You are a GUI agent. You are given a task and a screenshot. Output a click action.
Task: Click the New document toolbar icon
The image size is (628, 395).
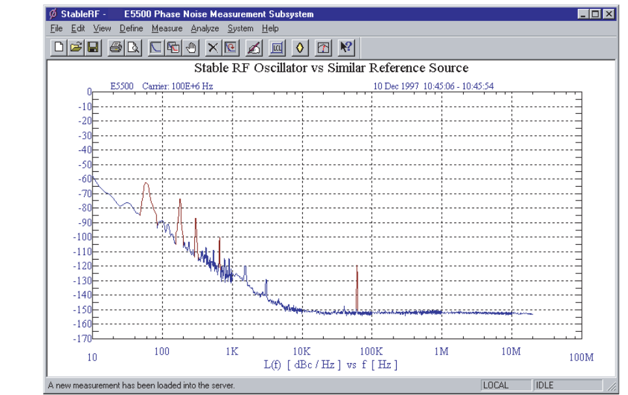pos(59,47)
